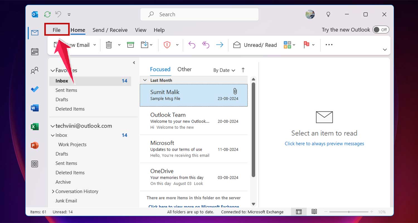Open the File menu
Image resolution: width=418 pixels, height=223 pixels.
point(57,30)
